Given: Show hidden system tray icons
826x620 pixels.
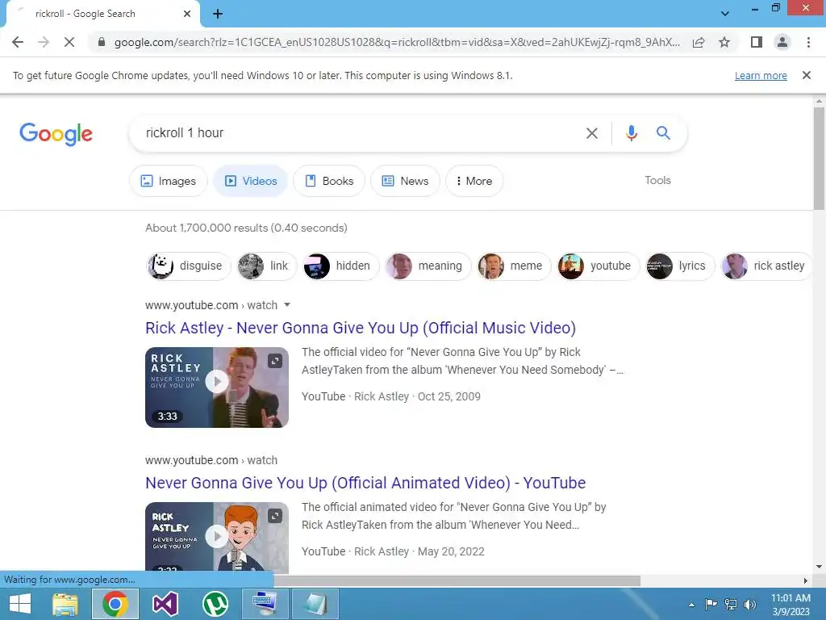Looking at the screenshot, I should click(x=691, y=605).
